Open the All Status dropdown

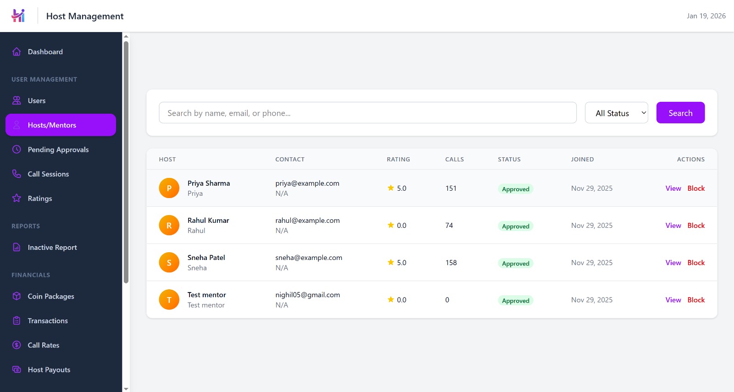616,113
